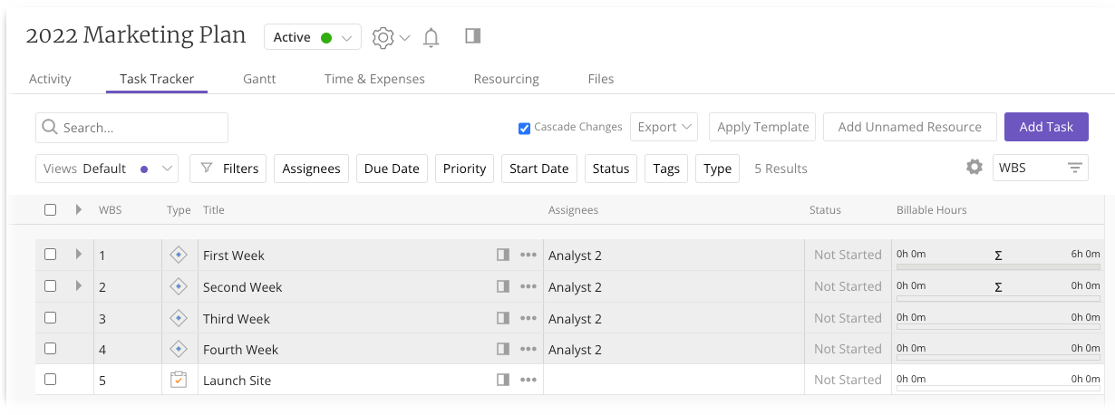This screenshot has width=1115, height=415.
Task: Select the First Week row checkbox
Action: (x=51, y=255)
